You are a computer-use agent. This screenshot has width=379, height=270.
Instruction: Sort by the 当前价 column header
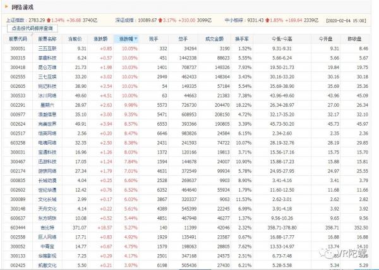pos(75,39)
